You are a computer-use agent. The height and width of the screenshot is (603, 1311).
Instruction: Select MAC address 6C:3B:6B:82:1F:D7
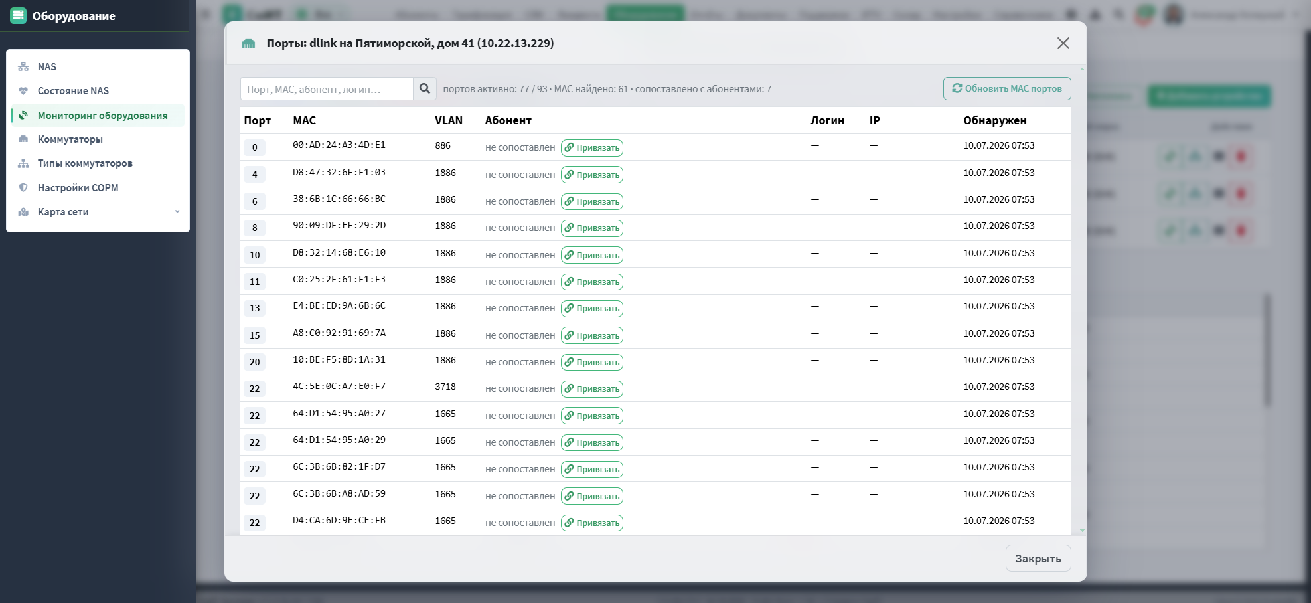339,467
